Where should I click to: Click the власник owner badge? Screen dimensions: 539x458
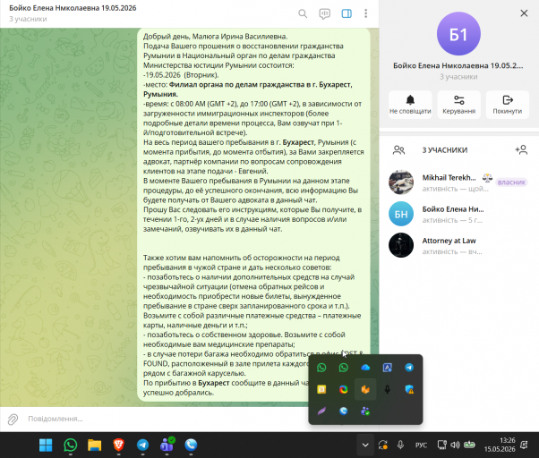[511, 182]
